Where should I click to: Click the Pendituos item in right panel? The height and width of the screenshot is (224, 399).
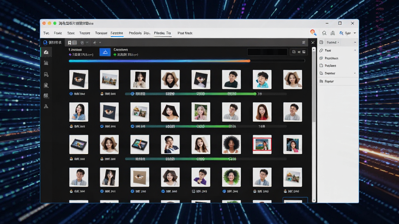331,58
